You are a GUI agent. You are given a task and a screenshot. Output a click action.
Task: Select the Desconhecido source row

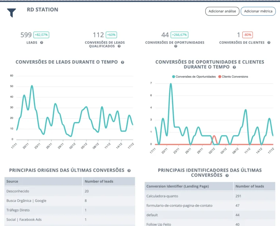pos(70,191)
